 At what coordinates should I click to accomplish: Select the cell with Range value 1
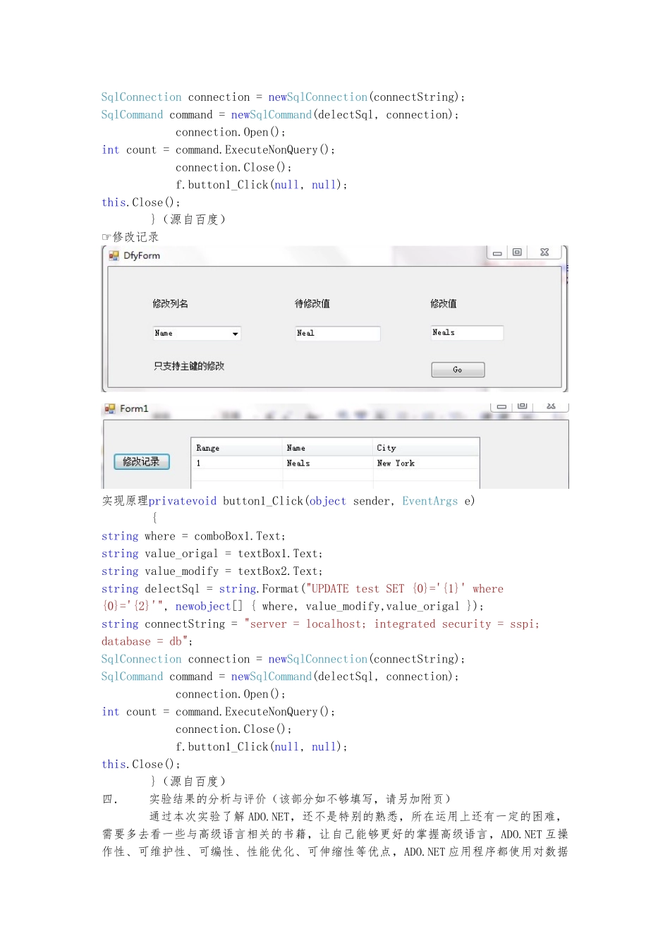tap(237, 463)
